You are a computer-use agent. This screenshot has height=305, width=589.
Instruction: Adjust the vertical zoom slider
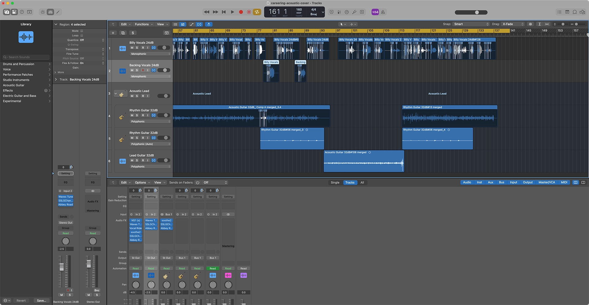point(563,24)
